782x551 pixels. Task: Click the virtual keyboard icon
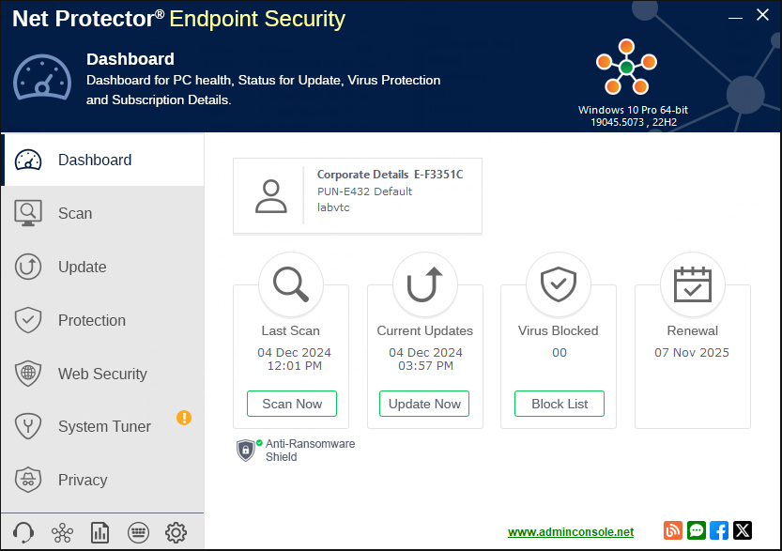pyautogui.click(x=138, y=533)
